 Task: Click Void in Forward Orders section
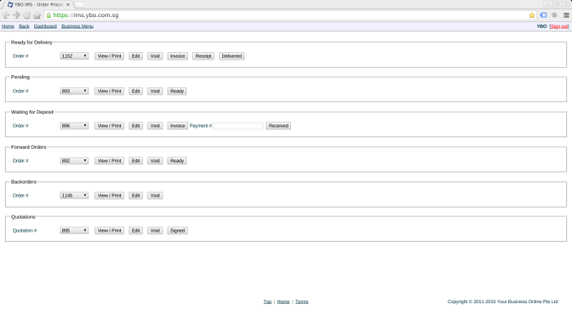(155, 161)
